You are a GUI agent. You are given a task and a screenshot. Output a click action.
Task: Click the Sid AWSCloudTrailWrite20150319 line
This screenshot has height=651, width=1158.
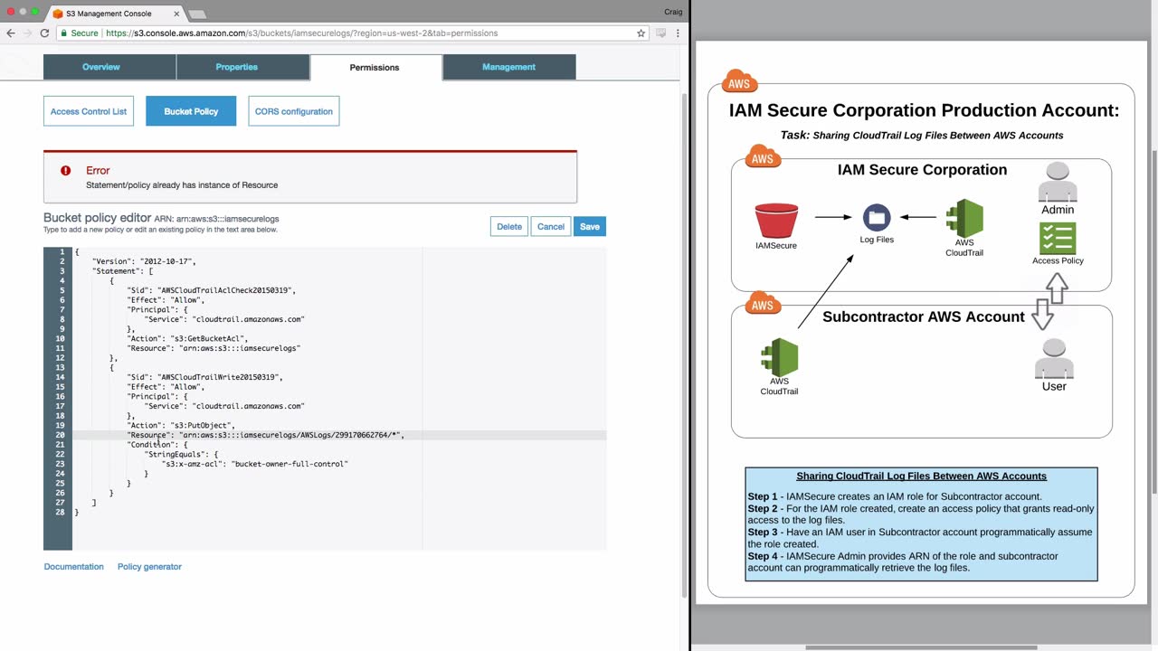[204, 377]
